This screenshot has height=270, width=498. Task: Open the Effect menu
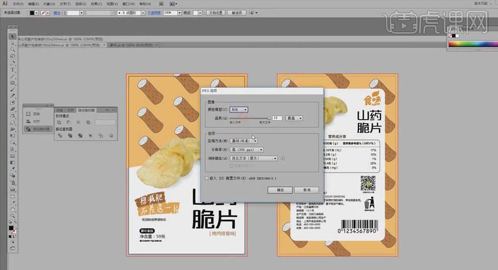(x=96, y=4)
